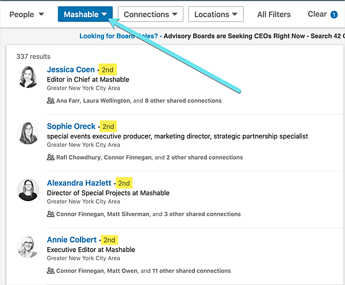Click Alexandra Hazlett's profile photo
Viewport: 345px width, 285px height.
point(28,190)
